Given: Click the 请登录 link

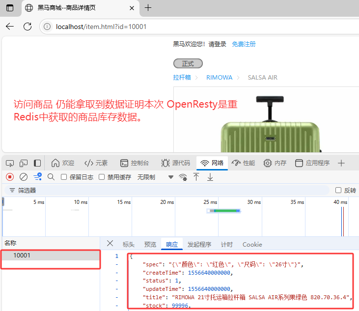Looking at the screenshot, I should click(217, 44).
